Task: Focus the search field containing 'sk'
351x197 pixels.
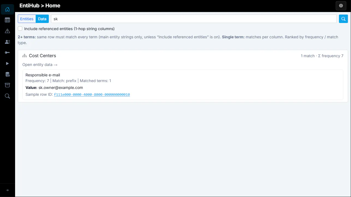Action: [x=194, y=19]
